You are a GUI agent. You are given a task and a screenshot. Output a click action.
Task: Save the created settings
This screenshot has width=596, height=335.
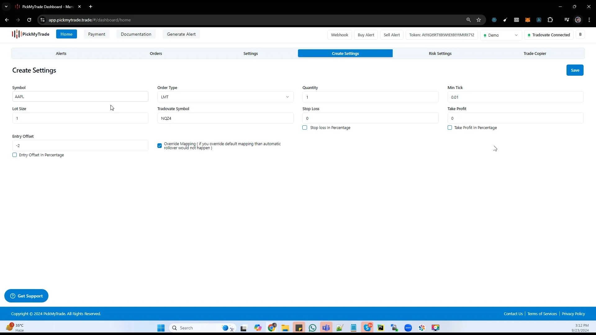pos(575,70)
